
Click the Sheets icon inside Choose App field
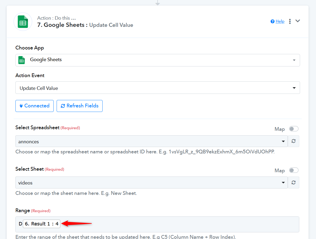pos(22,60)
